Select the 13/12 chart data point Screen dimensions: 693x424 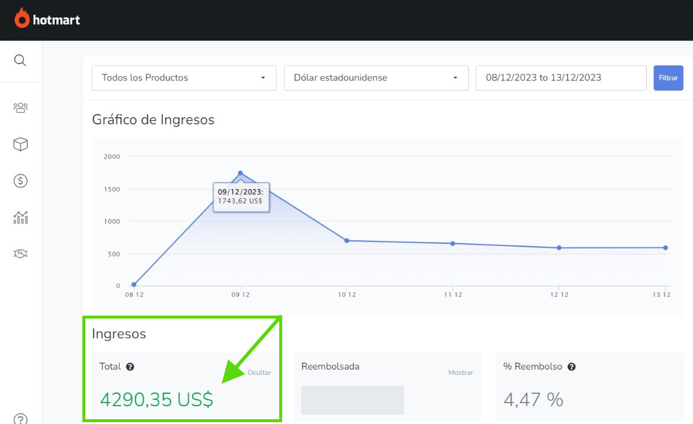665,248
